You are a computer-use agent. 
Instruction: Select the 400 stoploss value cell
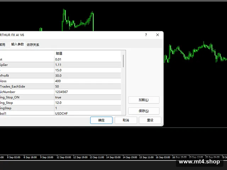click(88, 81)
